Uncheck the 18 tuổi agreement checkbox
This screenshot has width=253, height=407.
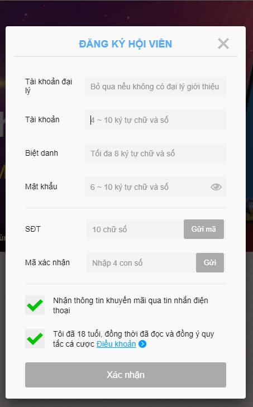(x=35, y=338)
